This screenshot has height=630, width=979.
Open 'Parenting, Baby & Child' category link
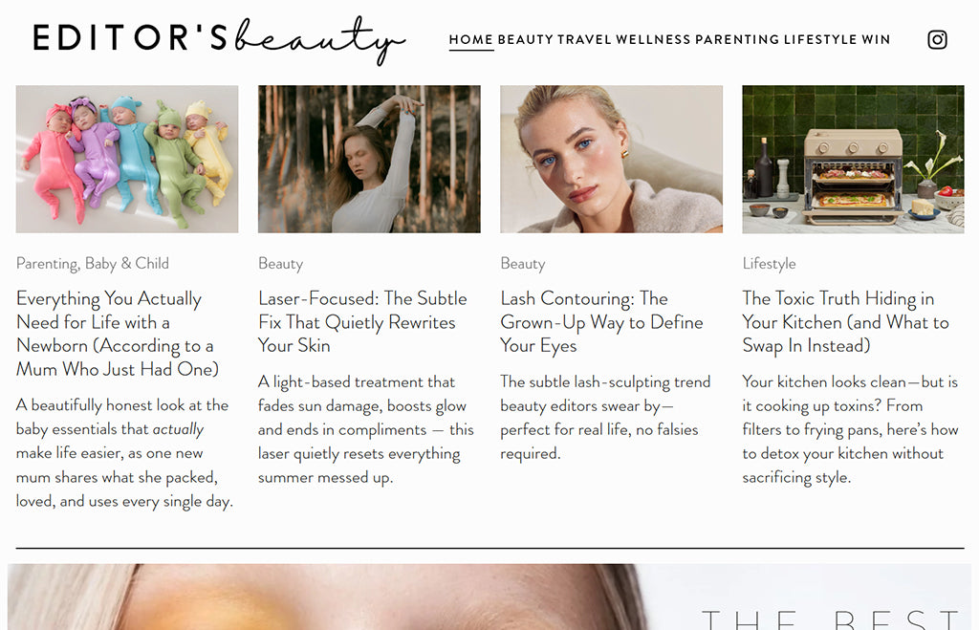tap(93, 264)
